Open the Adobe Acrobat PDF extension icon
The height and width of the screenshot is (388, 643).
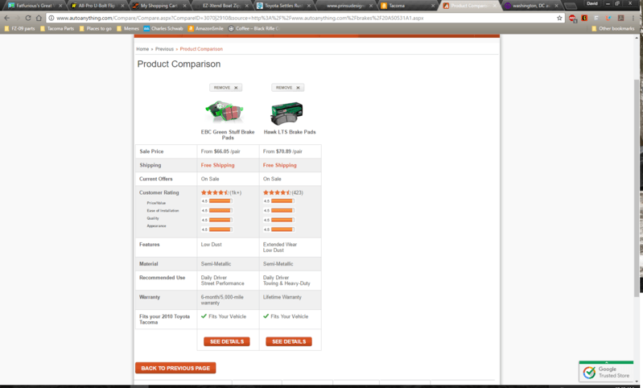620,18
